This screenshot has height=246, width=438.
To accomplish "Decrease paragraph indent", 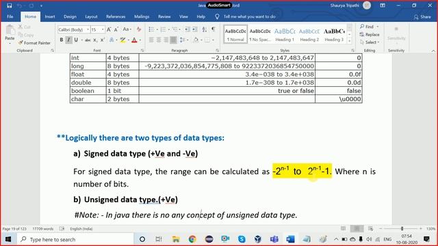I will pyautogui.click(x=187, y=29).
